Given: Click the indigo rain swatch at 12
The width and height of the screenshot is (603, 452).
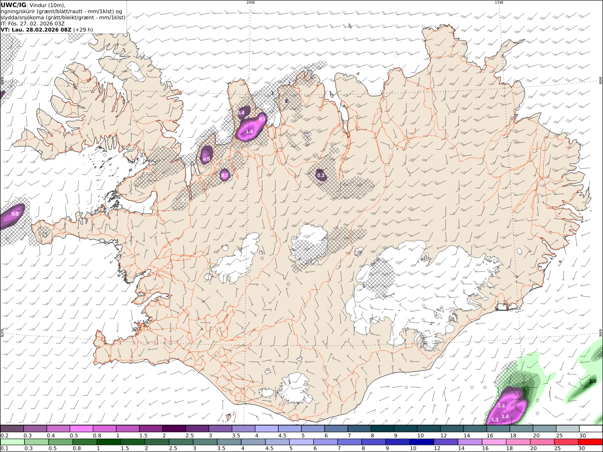Looking at the screenshot, I should (x=445, y=442).
